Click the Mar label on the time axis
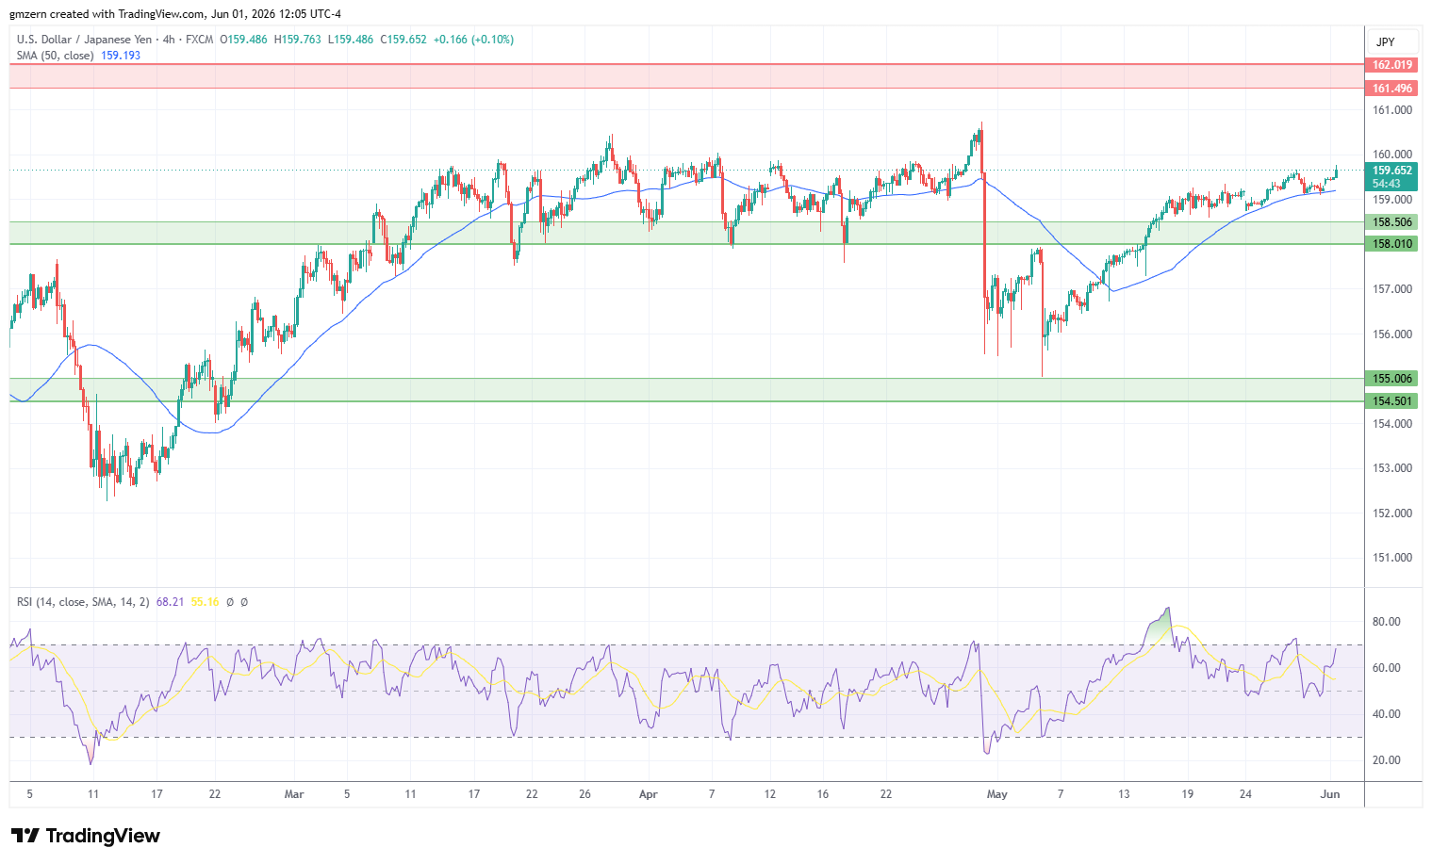 pos(294,794)
